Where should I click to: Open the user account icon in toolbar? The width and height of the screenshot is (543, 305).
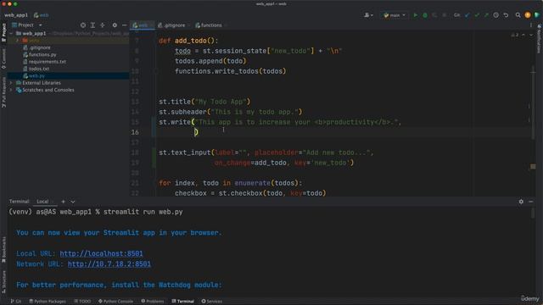(368, 15)
